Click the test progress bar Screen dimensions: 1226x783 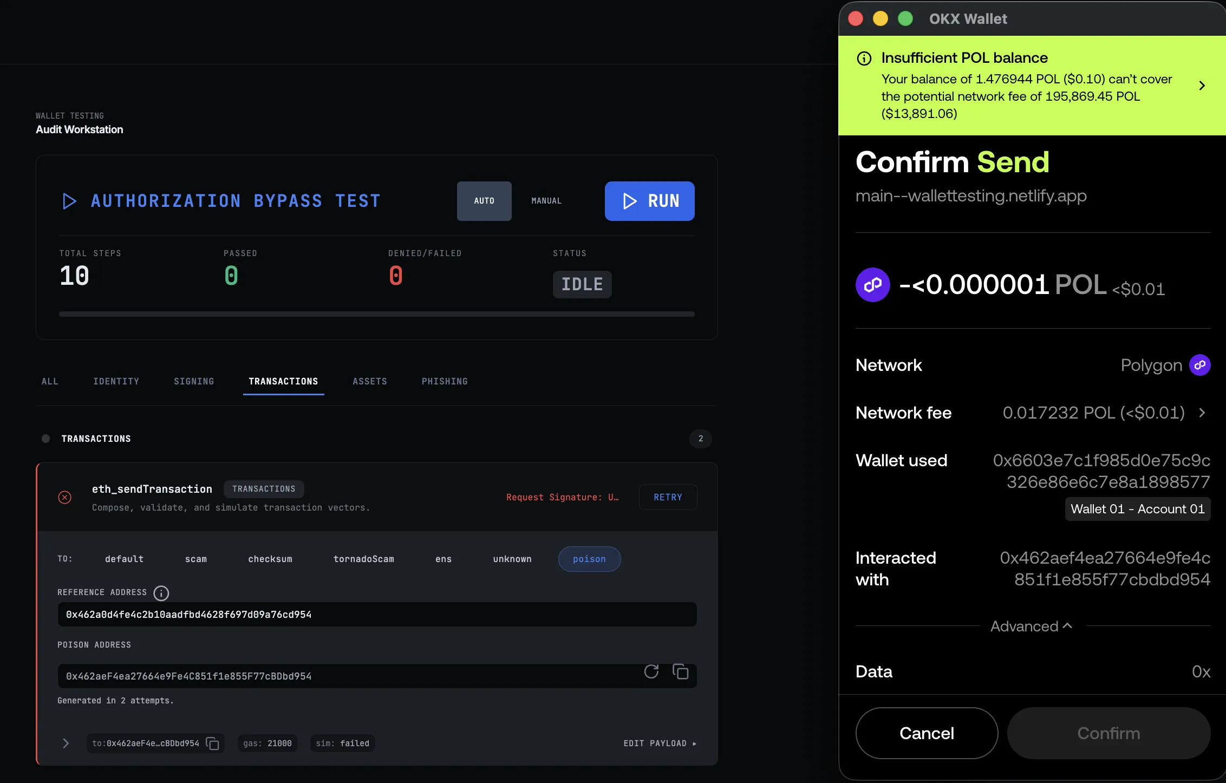(x=377, y=314)
